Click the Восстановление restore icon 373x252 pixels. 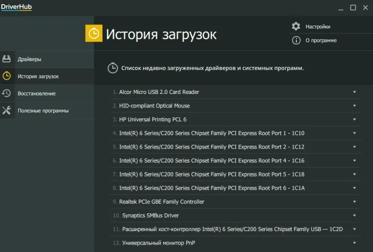6,93
